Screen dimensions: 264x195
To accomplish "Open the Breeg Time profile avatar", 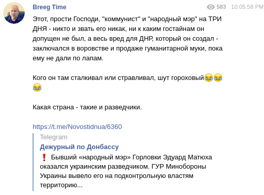I will pyautogui.click(x=14, y=13).
